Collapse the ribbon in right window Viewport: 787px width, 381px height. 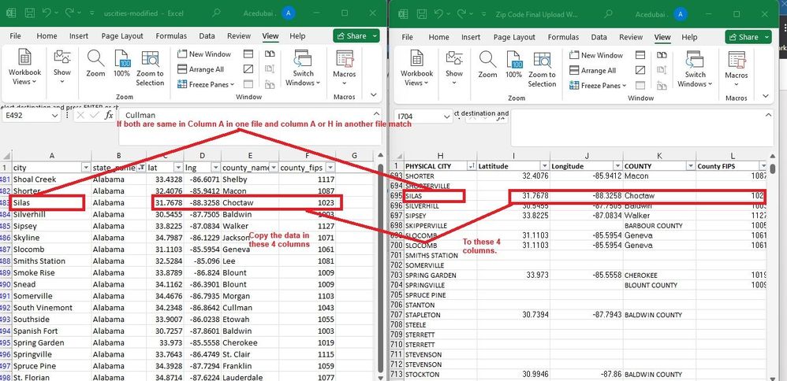coord(766,96)
